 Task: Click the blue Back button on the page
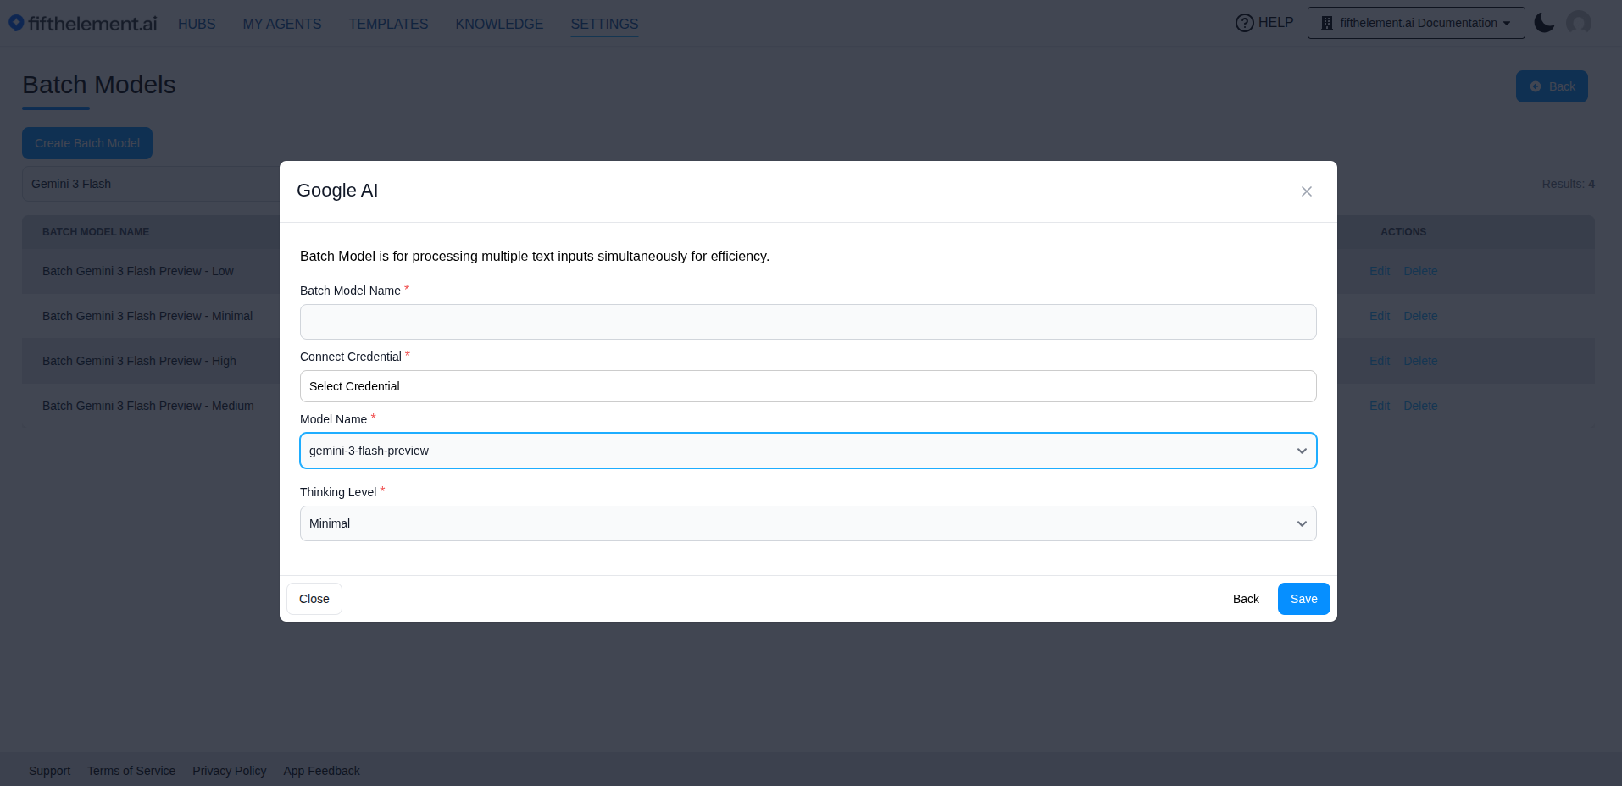pyautogui.click(x=1552, y=86)
